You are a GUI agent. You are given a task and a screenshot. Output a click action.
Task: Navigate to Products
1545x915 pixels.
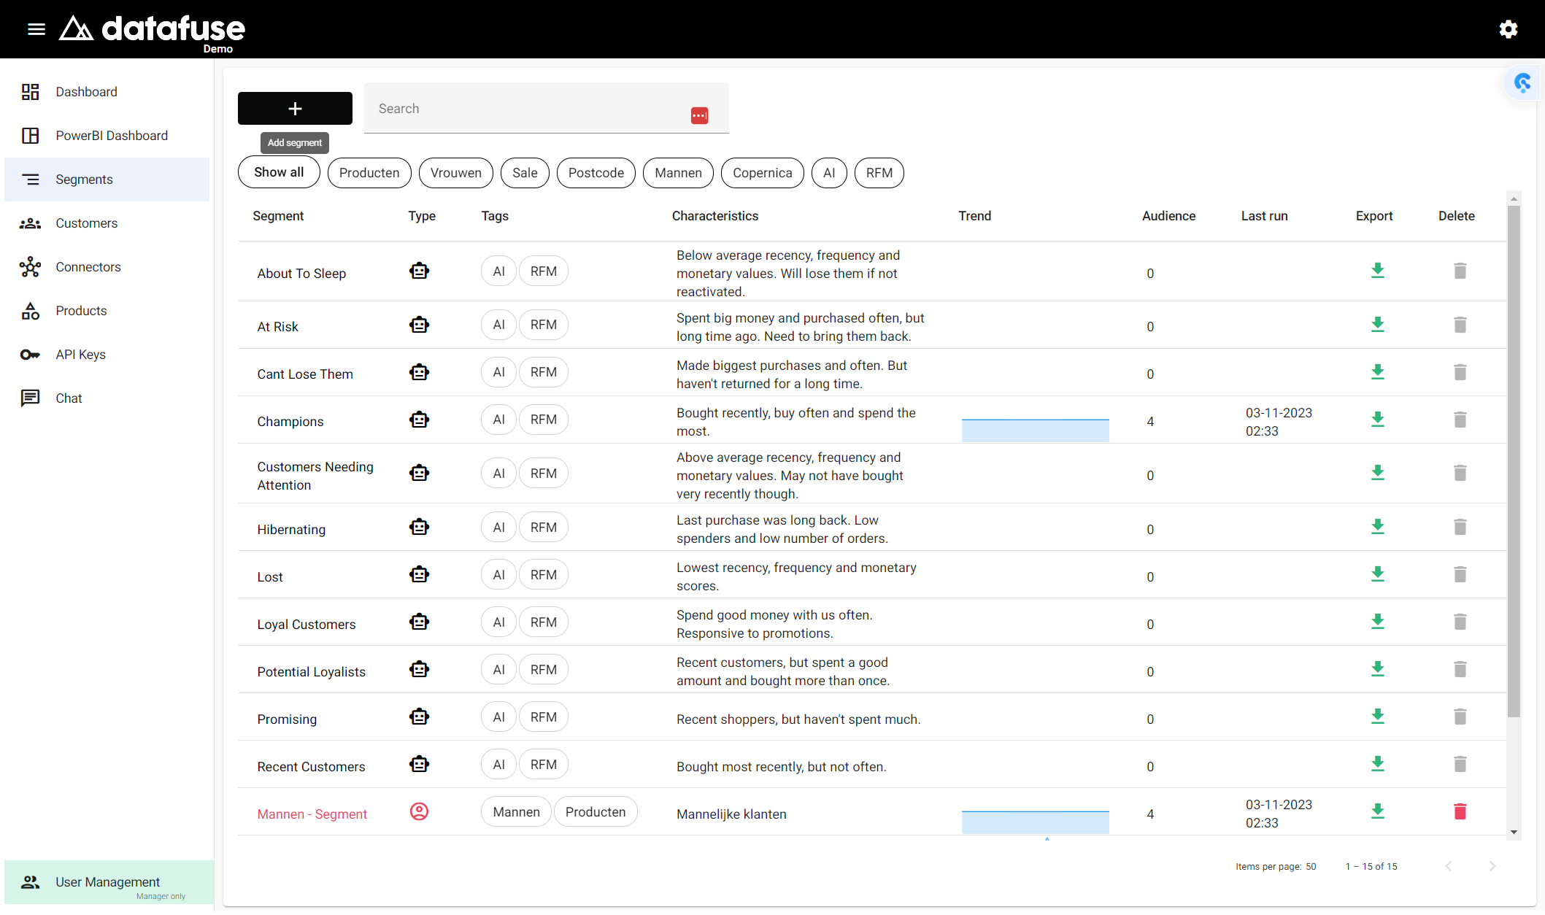[x=107, y=311]
